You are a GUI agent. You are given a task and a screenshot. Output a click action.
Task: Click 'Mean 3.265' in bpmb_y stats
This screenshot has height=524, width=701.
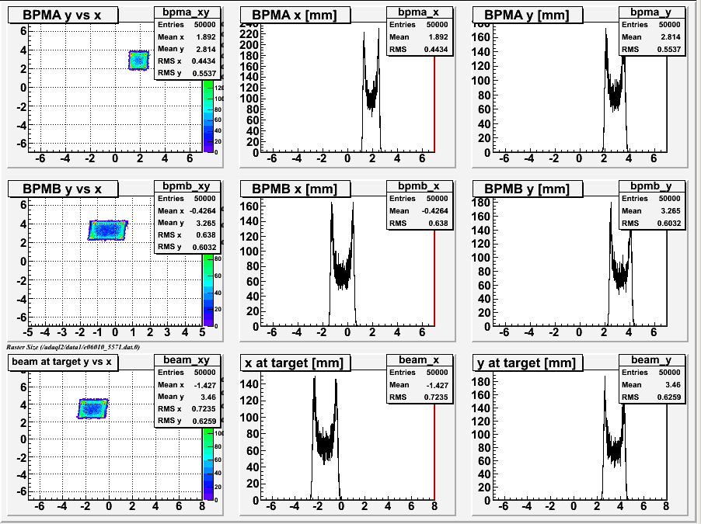652,211
